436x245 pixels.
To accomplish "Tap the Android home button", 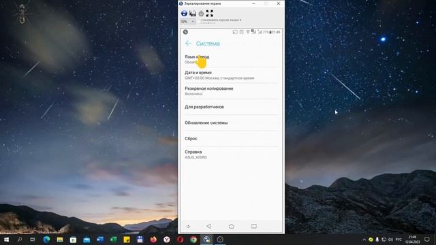I will [x=232, y=227].
